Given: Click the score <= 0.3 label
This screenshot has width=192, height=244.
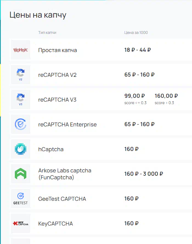Looking at the screenshot, I should coord(135,103).
